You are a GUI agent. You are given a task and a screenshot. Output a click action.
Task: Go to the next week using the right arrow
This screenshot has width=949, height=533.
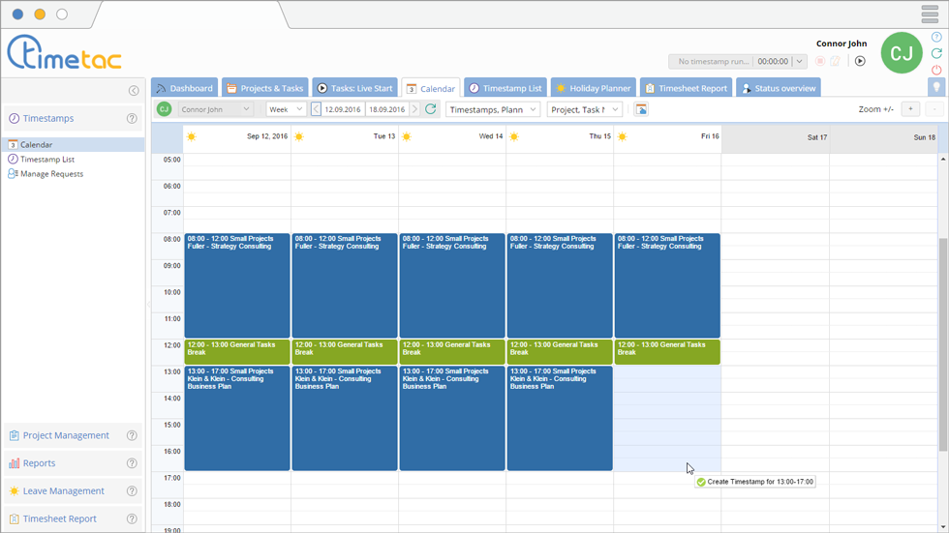(x=414, y=109)
